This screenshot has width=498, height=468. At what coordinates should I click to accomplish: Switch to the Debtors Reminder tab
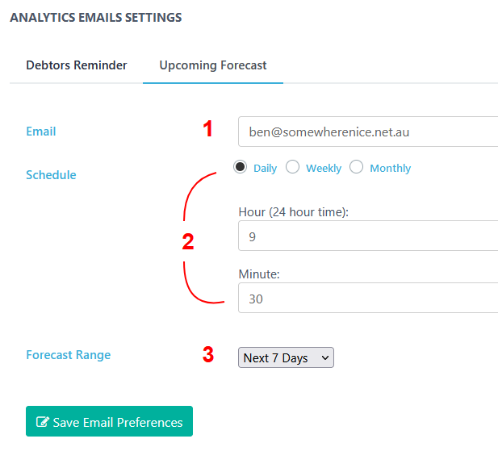pyautogui.click(x=76, y=65)
